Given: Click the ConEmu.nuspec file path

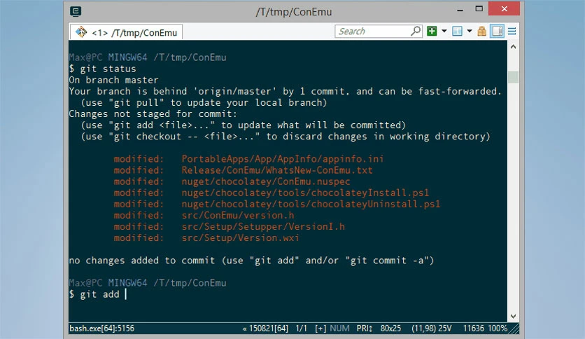Looking at the screenshot, I should click(x=266, y=181).
